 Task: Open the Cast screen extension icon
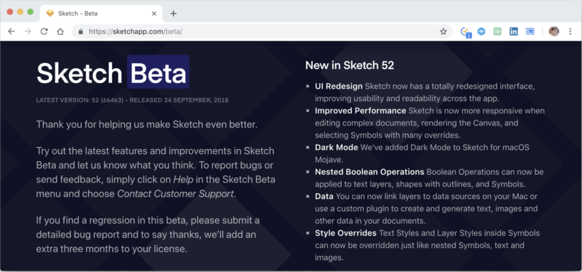point(529,31)
